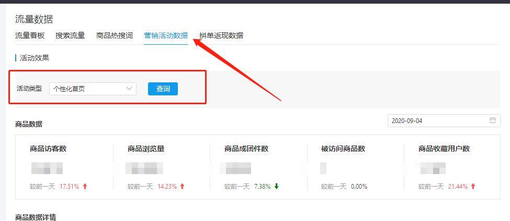Image resolution: width=510 pixels, height=221 pixels.
Task: Open calendar icon in date field
Action: (493, 120)
